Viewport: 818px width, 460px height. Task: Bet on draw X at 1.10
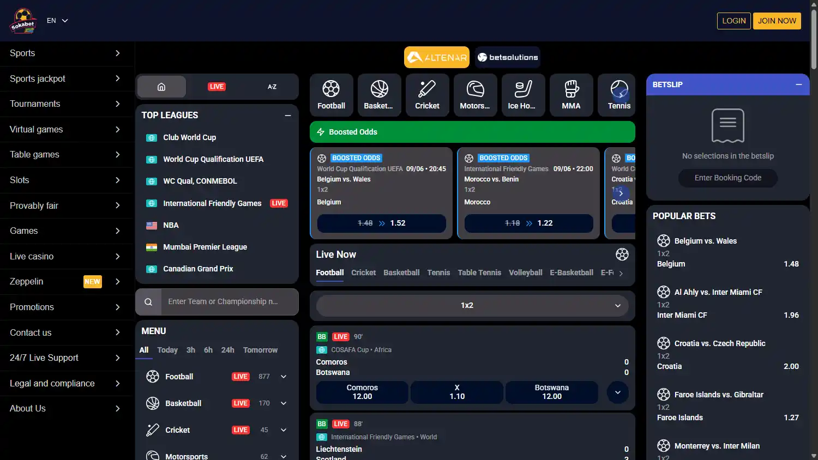click(x=457, y=392)
